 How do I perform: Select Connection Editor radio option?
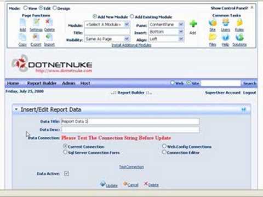click(x=164, y=152)
